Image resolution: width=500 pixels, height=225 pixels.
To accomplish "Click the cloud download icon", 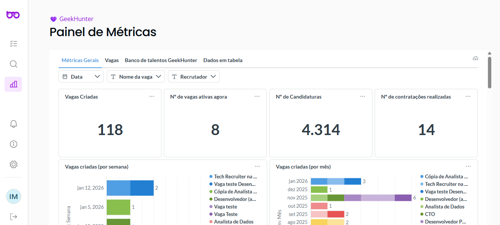I will [475, 58].
